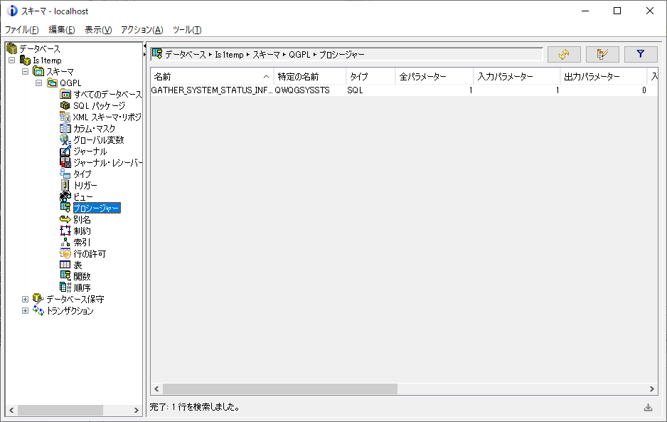Collapse the QGPL tree node
Viewport: 667px width, 422px height.
38,83
